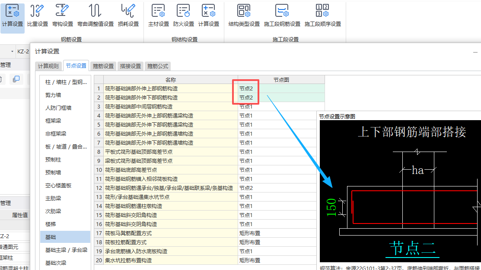
Task: Select 基础次梁 category
Action: click(66, 263)
